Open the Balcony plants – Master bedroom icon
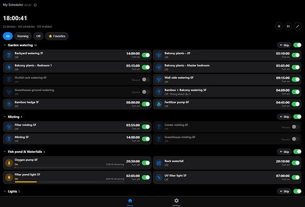 (159, 67)
